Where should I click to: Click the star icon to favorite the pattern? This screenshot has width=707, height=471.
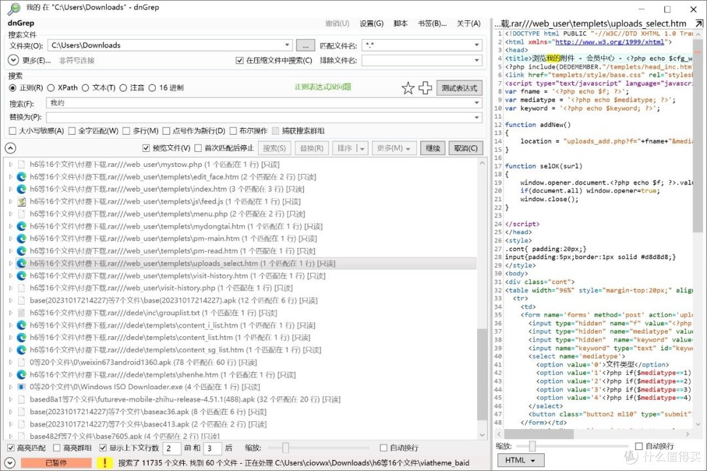(x=408, y=88)
